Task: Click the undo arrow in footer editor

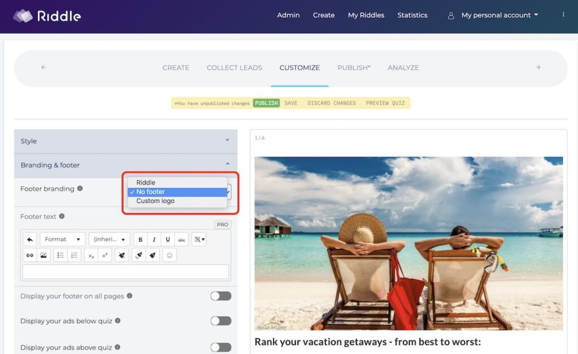Action: tap(30, 239)
